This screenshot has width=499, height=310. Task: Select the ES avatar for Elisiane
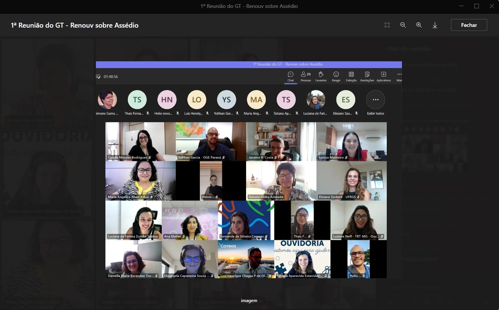click(345, 100)
